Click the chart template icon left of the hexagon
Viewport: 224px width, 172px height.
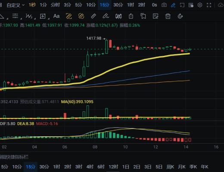(191, 5)
